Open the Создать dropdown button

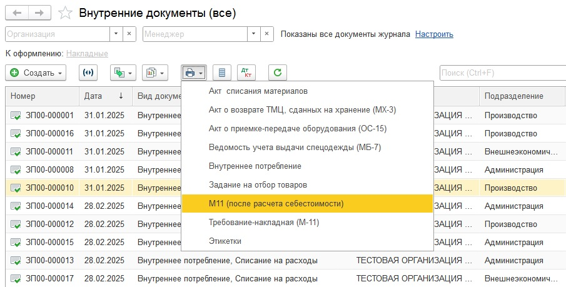tap(37, 73)
